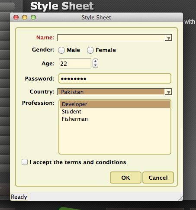Click the yellow minimize window button
This screenshot has height=210, width=196.
point(25,17)
